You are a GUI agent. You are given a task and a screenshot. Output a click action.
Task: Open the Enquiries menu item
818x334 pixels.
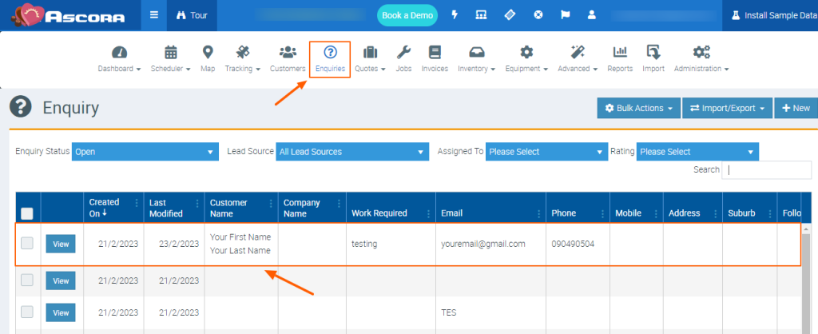click(x=330, y=58)
